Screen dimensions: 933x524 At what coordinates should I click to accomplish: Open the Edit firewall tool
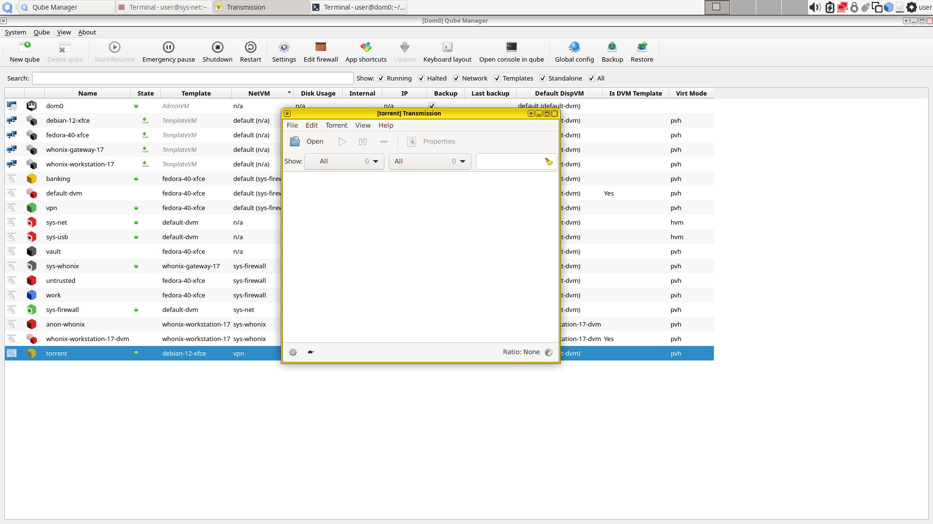point(321,47)
